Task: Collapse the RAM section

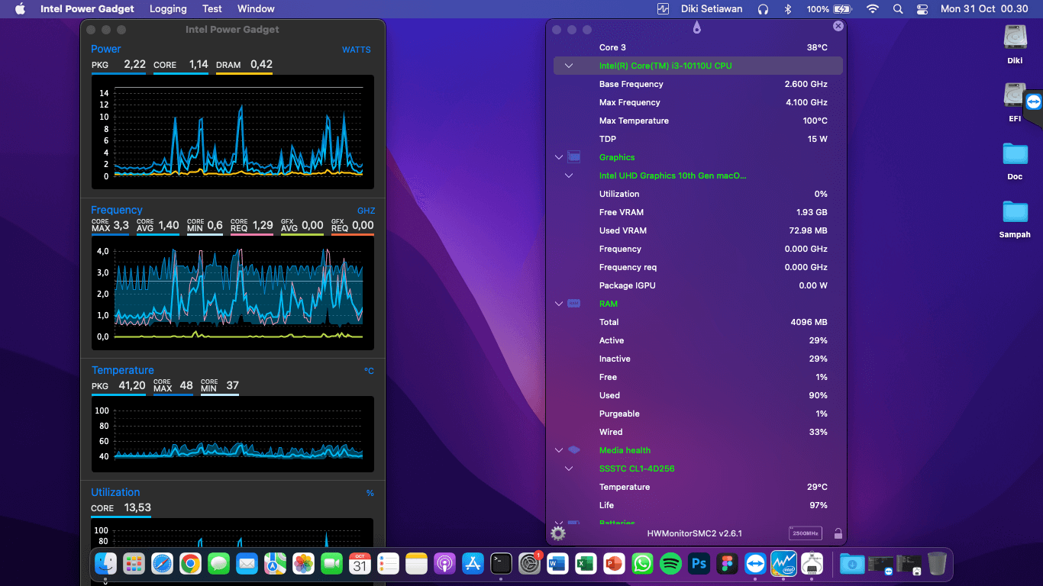Action: coord(559,304)
